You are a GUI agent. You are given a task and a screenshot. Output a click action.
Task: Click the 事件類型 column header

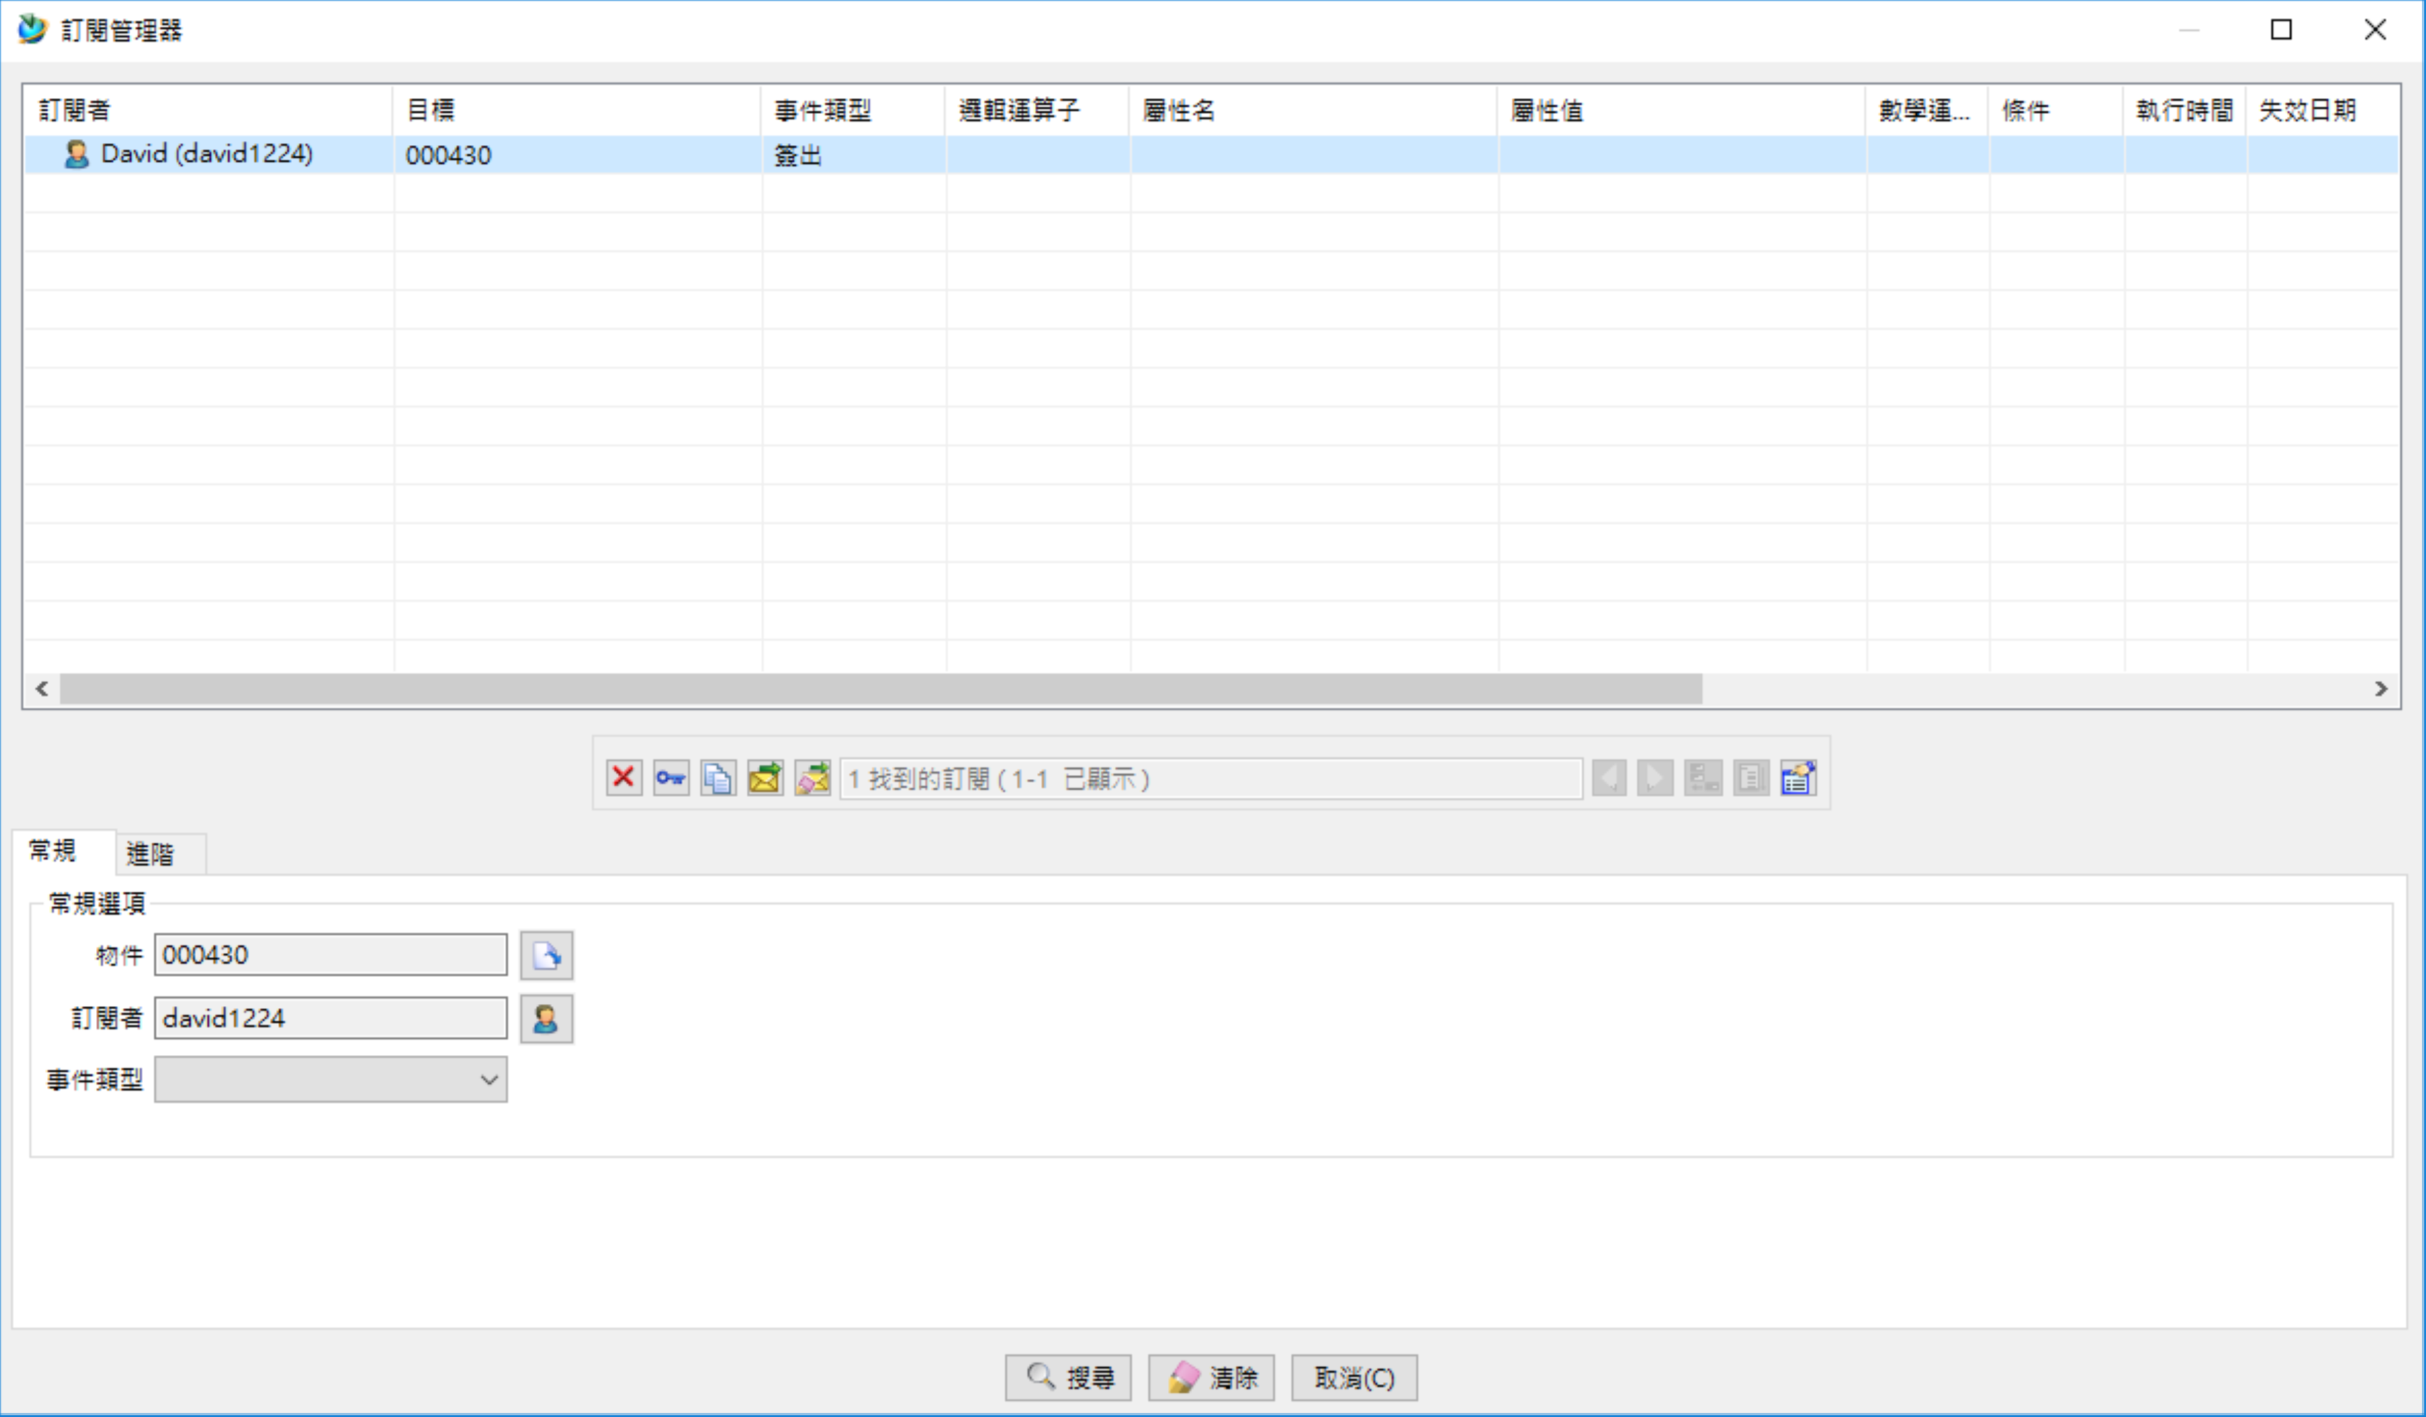(853, 110)
